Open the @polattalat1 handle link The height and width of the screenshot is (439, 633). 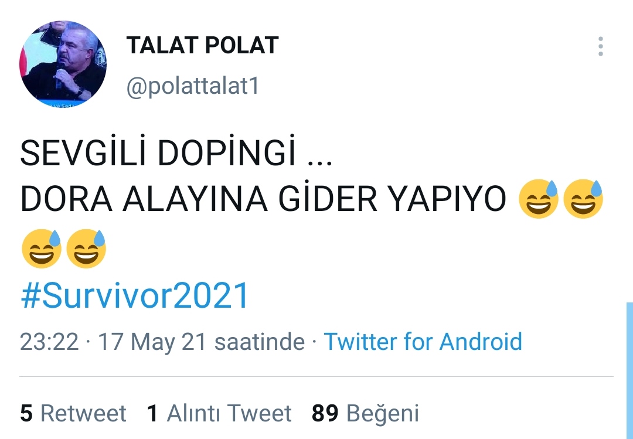coord(193,86)
